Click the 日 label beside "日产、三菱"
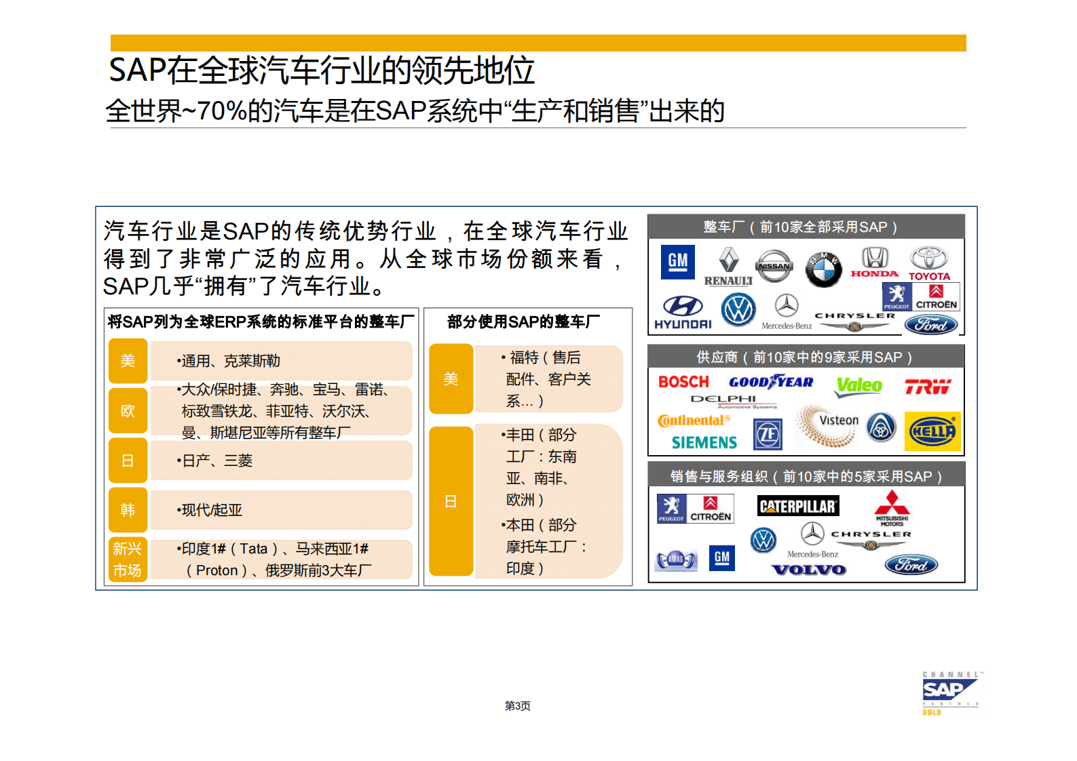This screenshot has height=761, width=1077. coord(128,461)
